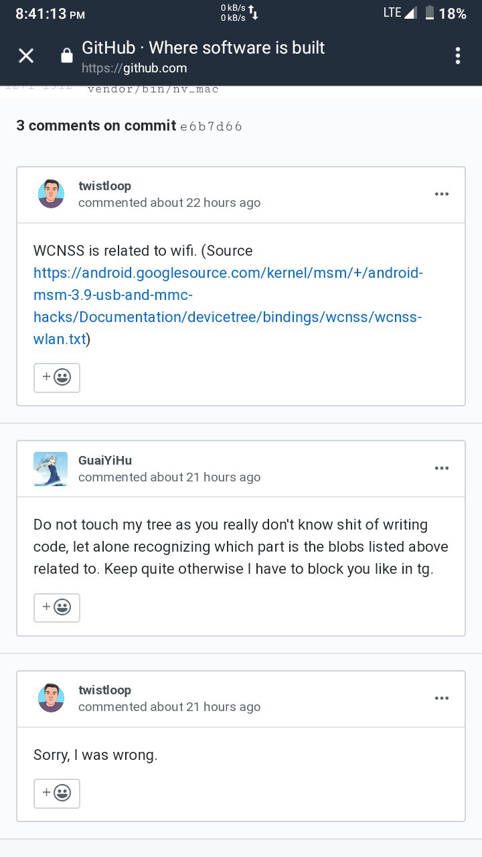The image size is (482, 857).
Task: Add reaction to GuaiYiHu's comment
Action: coord(57,608)
